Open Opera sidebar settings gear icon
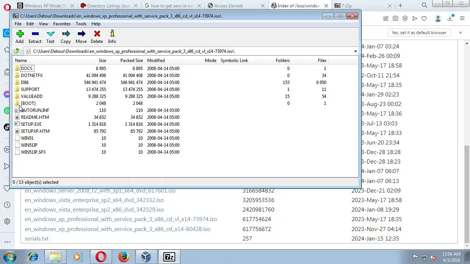The height and width of the screenshot is (264, 470). tap(7, 221)
